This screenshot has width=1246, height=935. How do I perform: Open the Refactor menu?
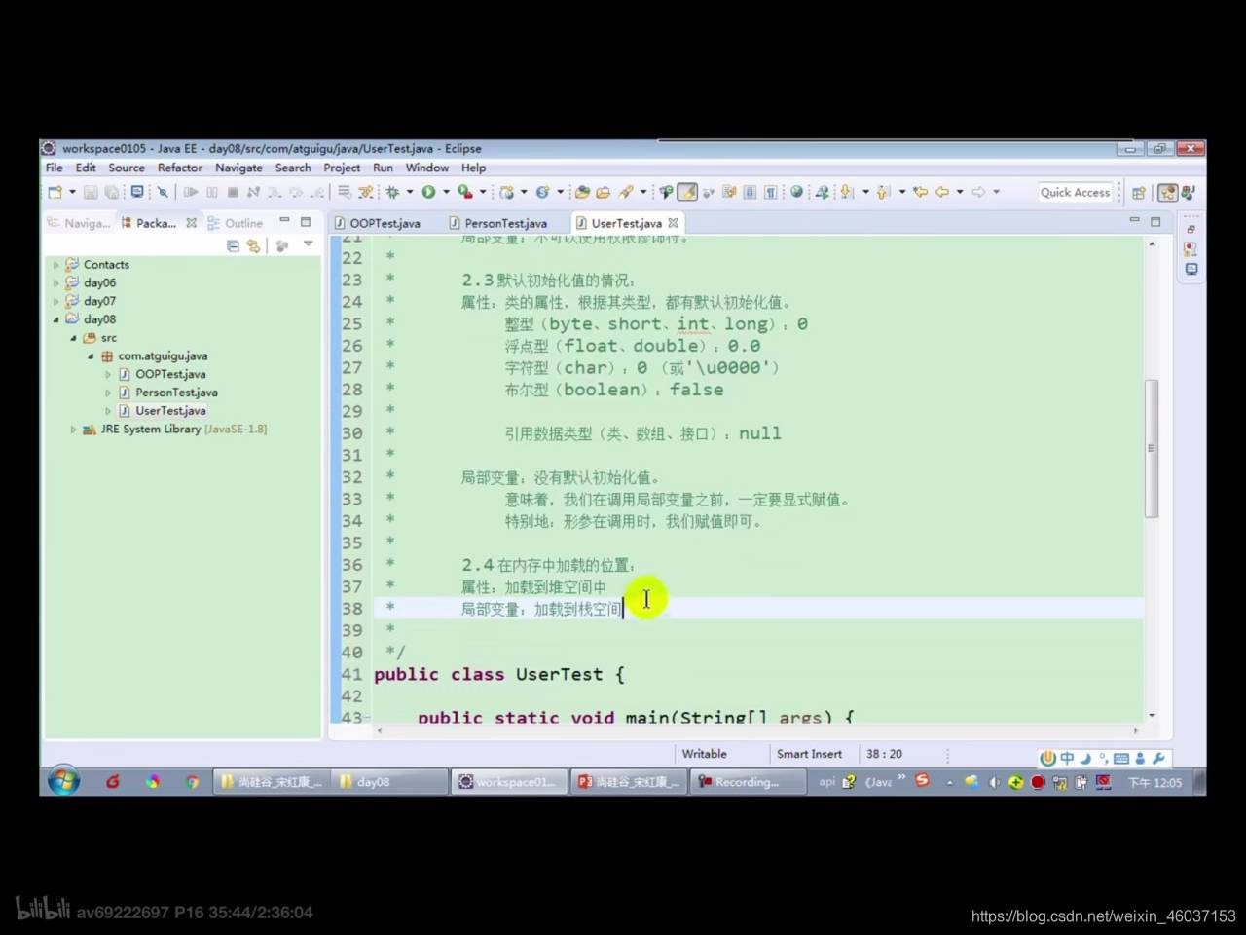coord(180,168)
